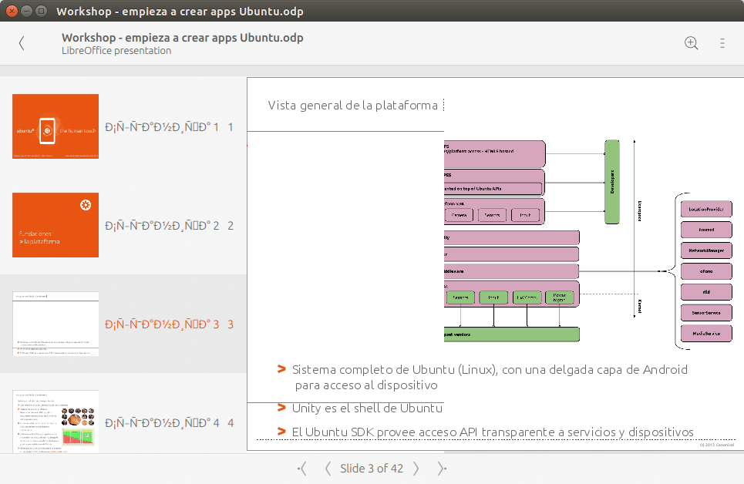Select the slide 1 thumbnail with phone
744x484 pixels.
(x=56, y=126)
